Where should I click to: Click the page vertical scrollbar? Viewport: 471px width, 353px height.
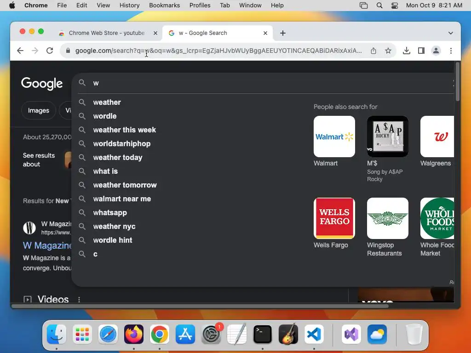click(458, 82)
